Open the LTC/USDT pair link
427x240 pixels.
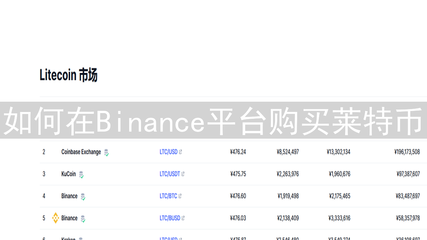click(170, 174)
